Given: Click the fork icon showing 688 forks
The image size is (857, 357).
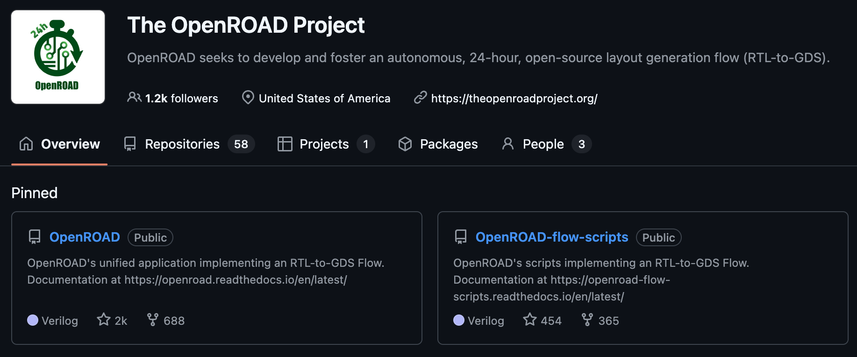Looking at the screenshot, I should click(152, 320).
